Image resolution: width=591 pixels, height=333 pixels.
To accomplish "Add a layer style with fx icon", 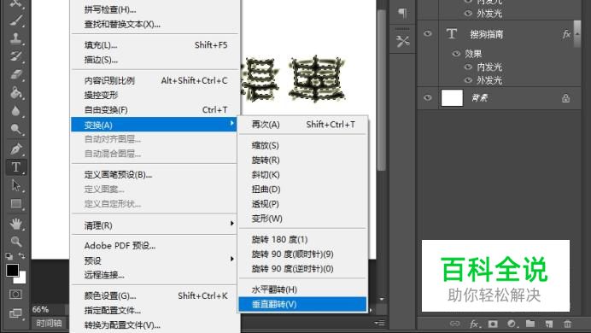I will coord(474,324).
